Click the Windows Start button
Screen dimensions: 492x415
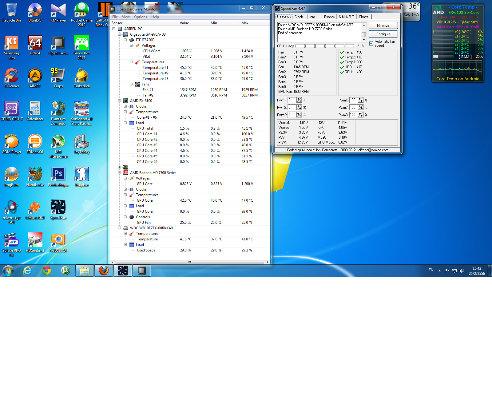click(x=8, y=271)
